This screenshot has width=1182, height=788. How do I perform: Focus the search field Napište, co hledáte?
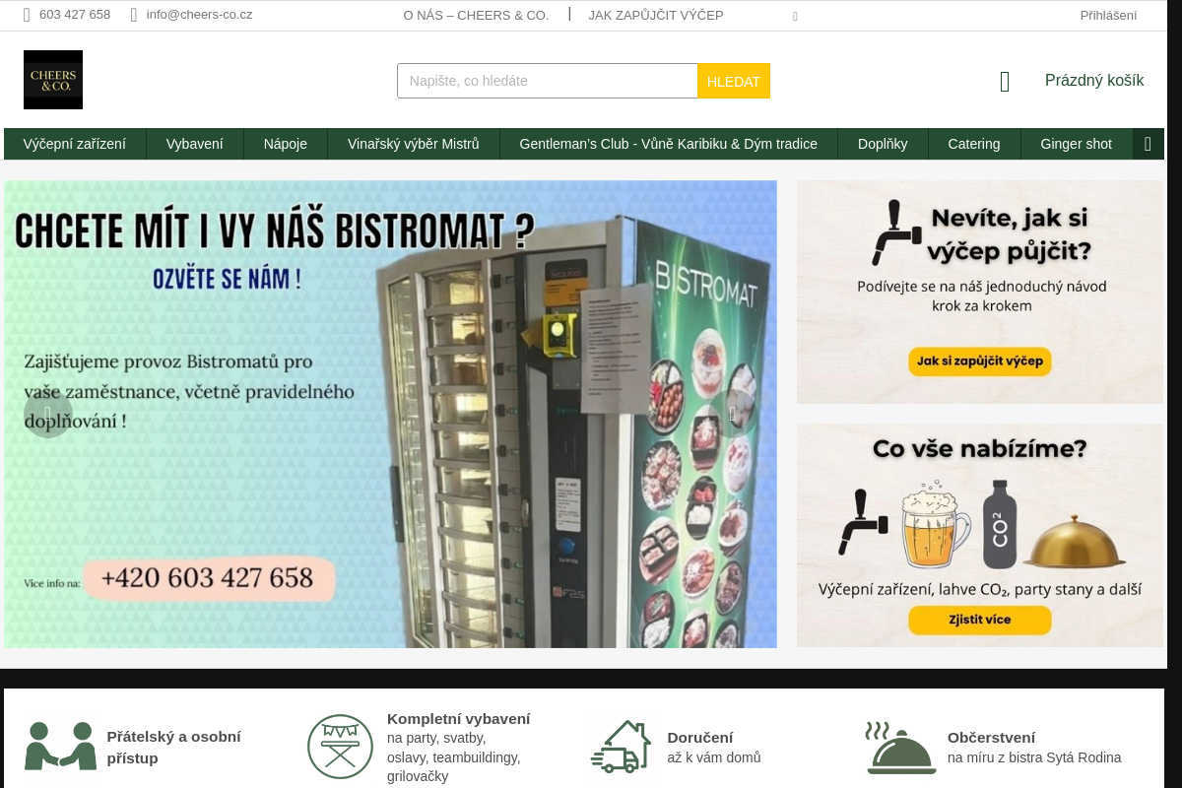point(548,81)
